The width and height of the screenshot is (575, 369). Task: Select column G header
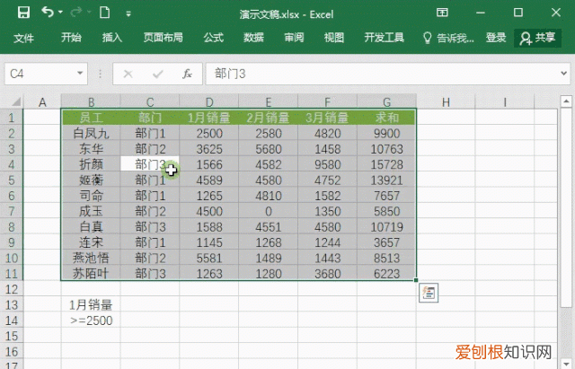386,101
